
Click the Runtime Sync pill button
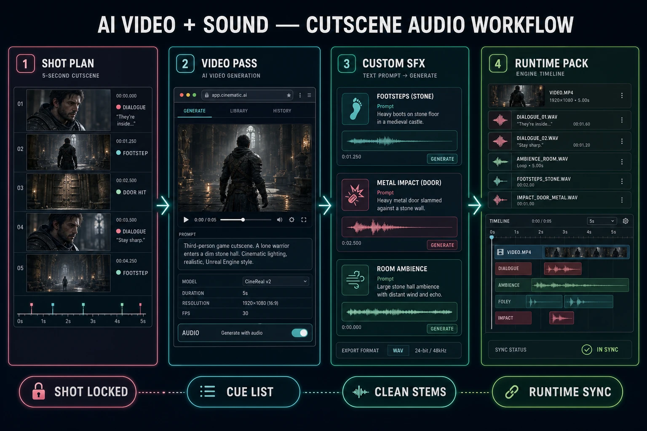click(x=557, y=392)
